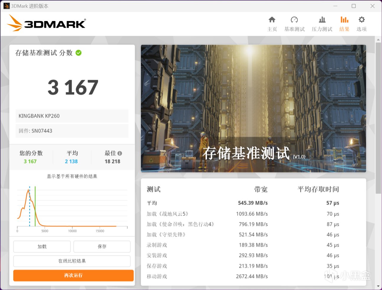Viewport: 382px width, 290px height.
Task: Click the 保存游戏 row label
Action: [157, 266]
